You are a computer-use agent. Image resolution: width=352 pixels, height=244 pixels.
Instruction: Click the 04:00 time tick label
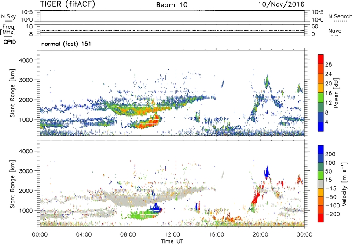click(84, 235)
